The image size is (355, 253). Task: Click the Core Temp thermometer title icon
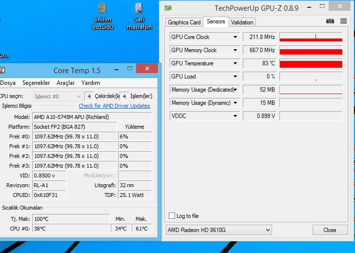coord(2,70)
